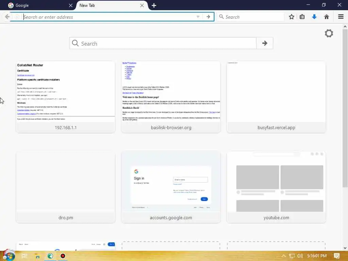Click the magnifier icon in toolbar search
Image resolution: width=348 pixels, height=261 pixels.
coord(221,17)
